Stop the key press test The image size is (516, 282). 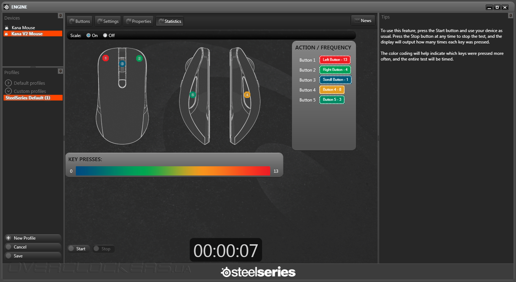(x=103, y=249)
